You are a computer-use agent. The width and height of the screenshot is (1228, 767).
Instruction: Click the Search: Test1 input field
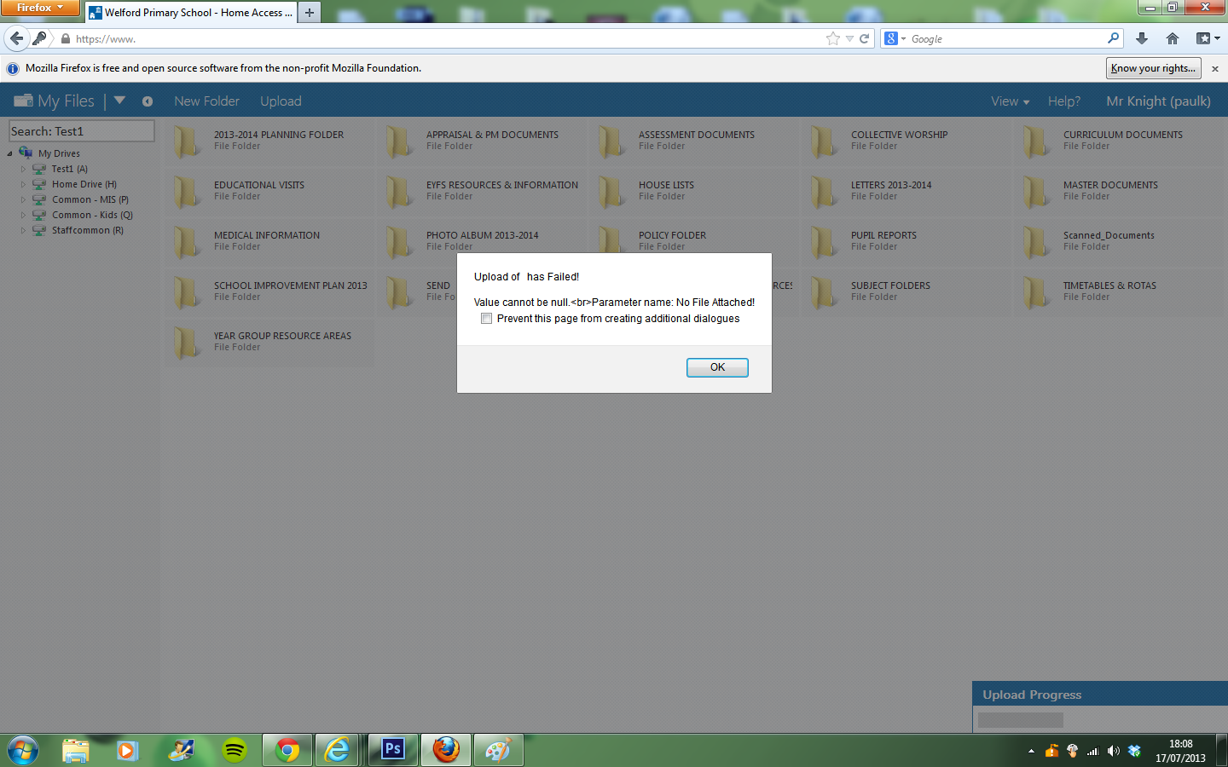click(81, 130)
